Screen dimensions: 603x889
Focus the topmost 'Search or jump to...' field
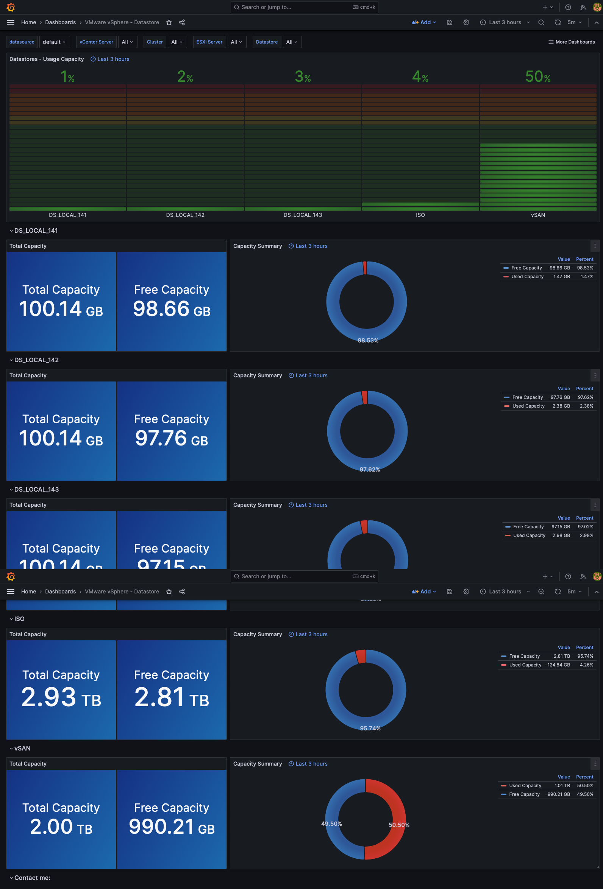[305, 7]
